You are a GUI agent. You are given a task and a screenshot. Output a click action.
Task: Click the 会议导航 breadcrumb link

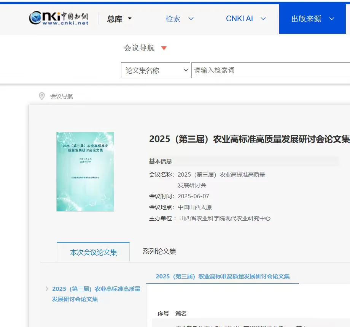[x=62, y=96]
